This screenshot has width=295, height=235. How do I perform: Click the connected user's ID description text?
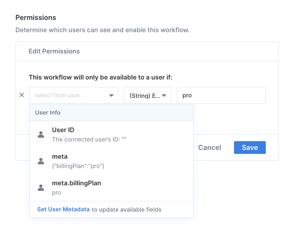89,140
